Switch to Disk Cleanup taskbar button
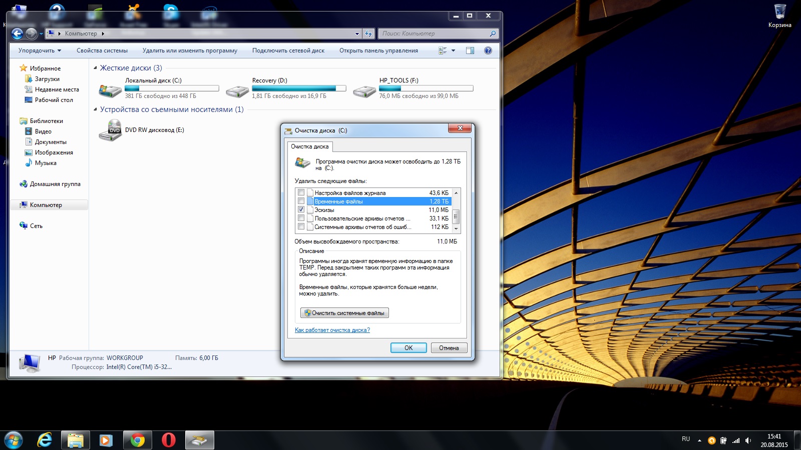Viewport: 801px width, 450px height. tap(200, 440)
